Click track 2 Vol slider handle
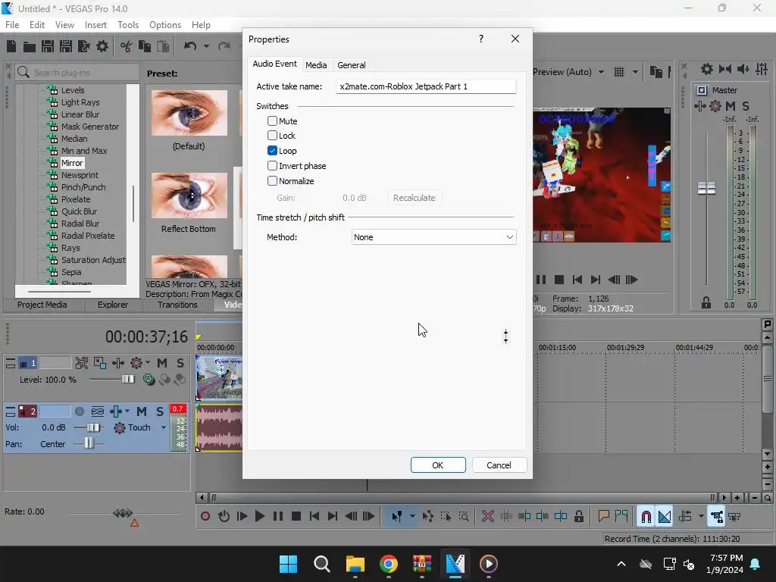The height and width of the screenshot is (582, 776). coord(93,427)
